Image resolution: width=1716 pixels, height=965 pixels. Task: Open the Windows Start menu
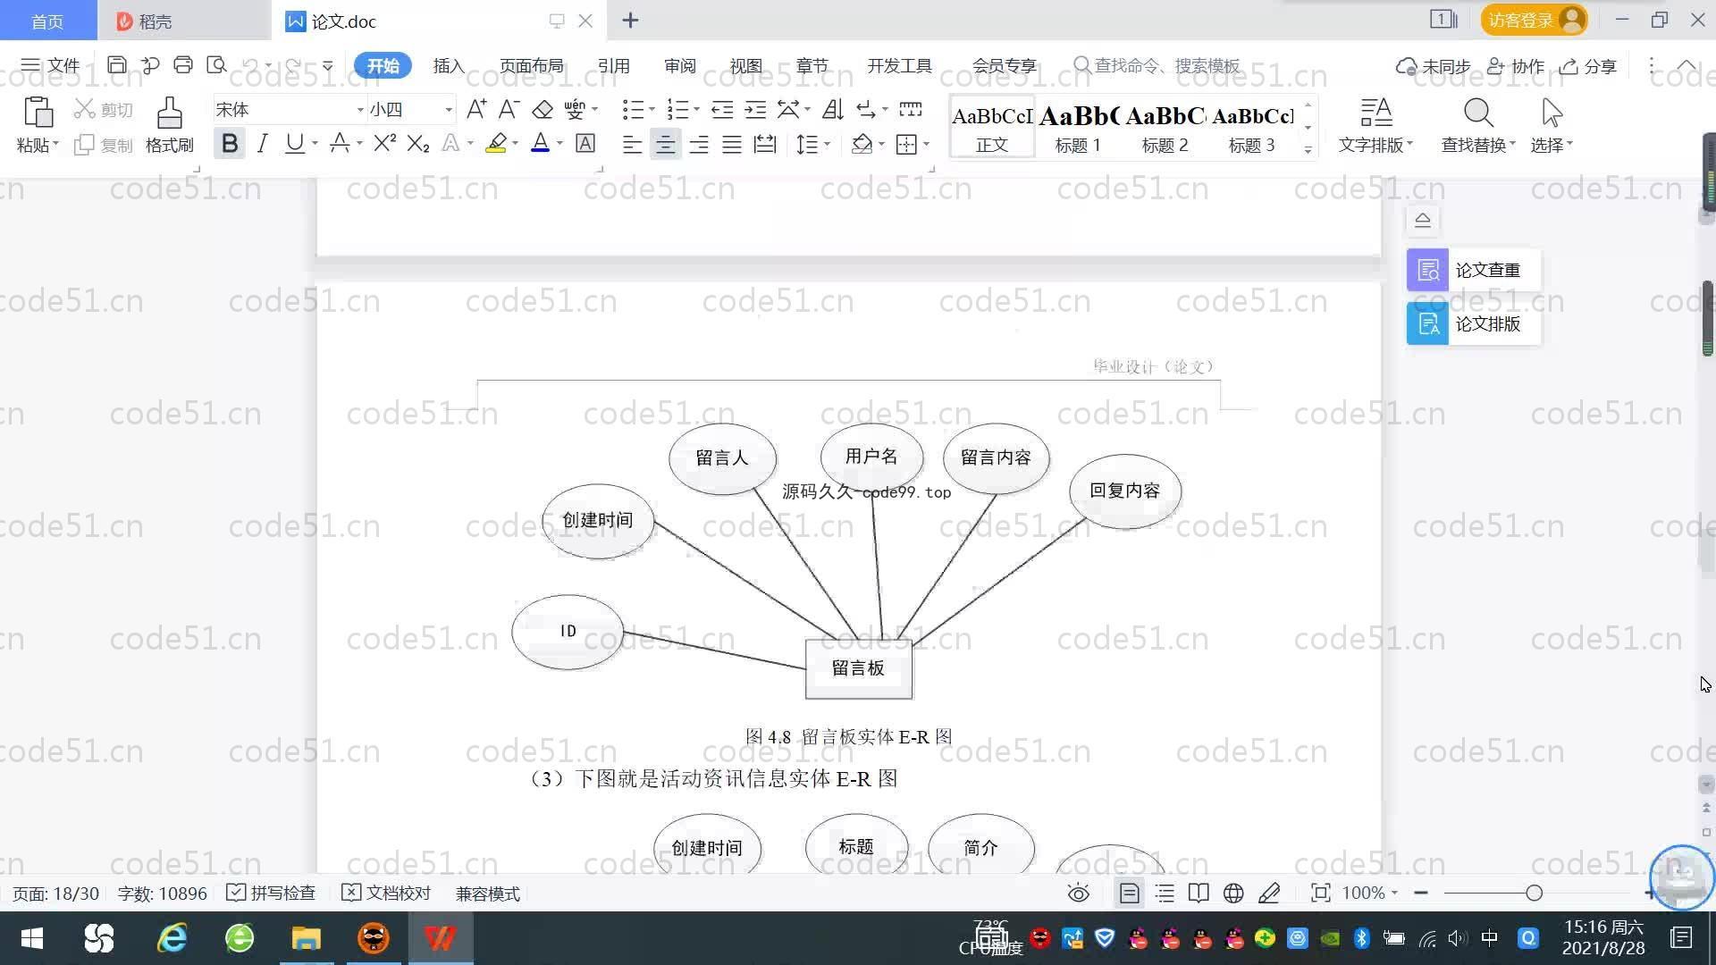(x=32, y=938)
